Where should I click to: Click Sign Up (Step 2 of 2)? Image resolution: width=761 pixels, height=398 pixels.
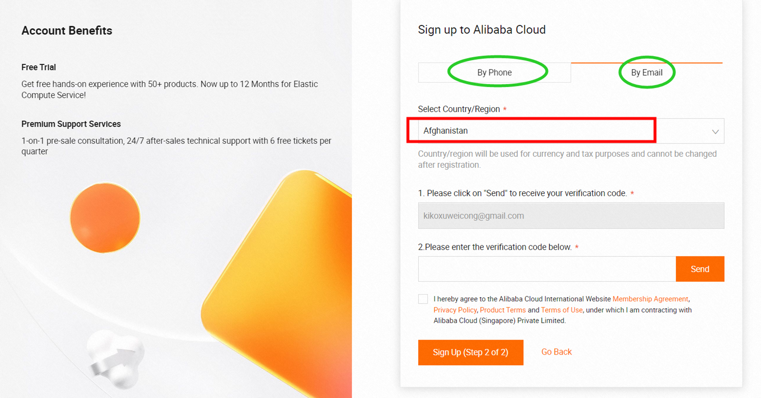click(x=470, y=352)
